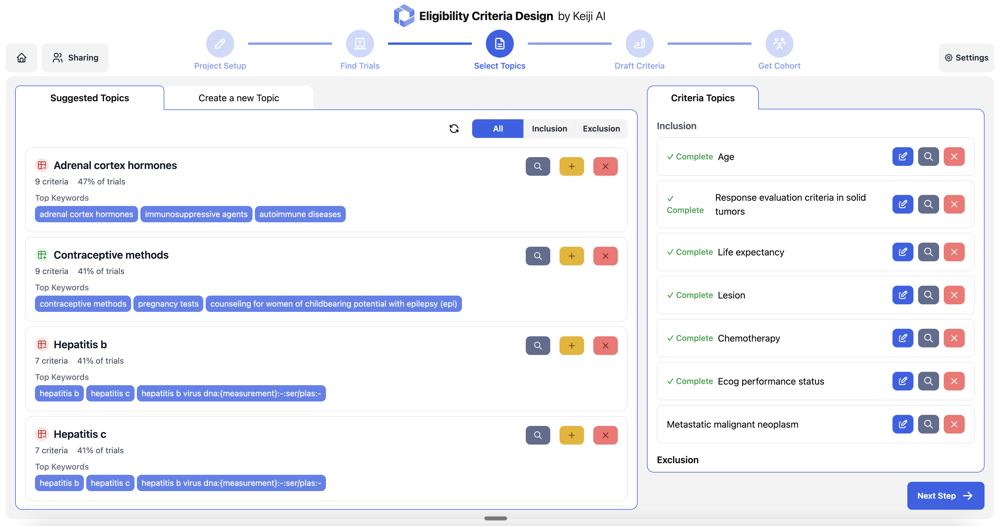The image size is (1002, 526).
Task: Open Settings in top right corner
Action: tap(966, 58)
